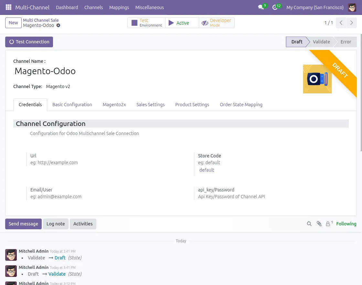Click the search icon in chatter
The height and width of the screenshot is (285, 362).
tap(309, 224)
